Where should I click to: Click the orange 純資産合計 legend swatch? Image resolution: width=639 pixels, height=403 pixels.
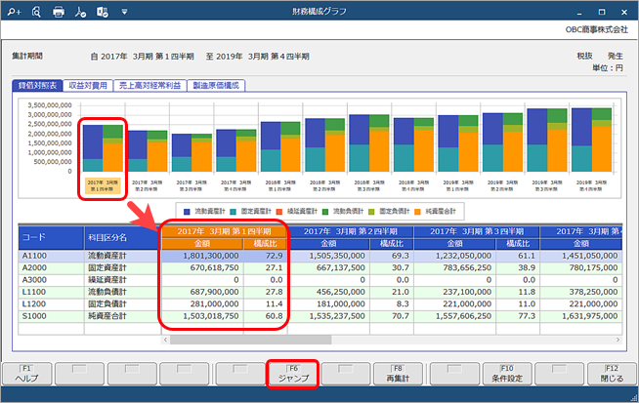(x=417, y=212)
